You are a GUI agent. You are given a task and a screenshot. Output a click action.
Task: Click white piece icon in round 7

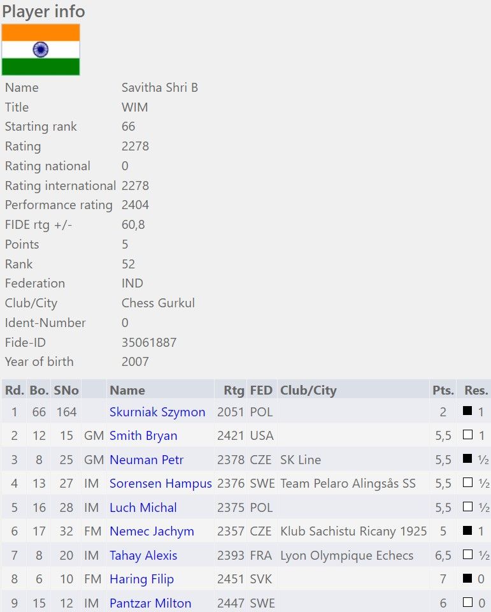click(x=467, y=555)
